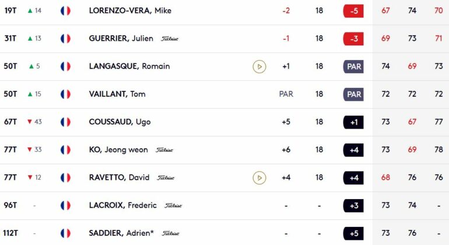Open VAILLANT, Tom player profile
449x245 pixels.
[x=117, y=94]
